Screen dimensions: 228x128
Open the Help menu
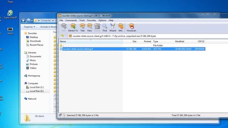tap(111, 20)
